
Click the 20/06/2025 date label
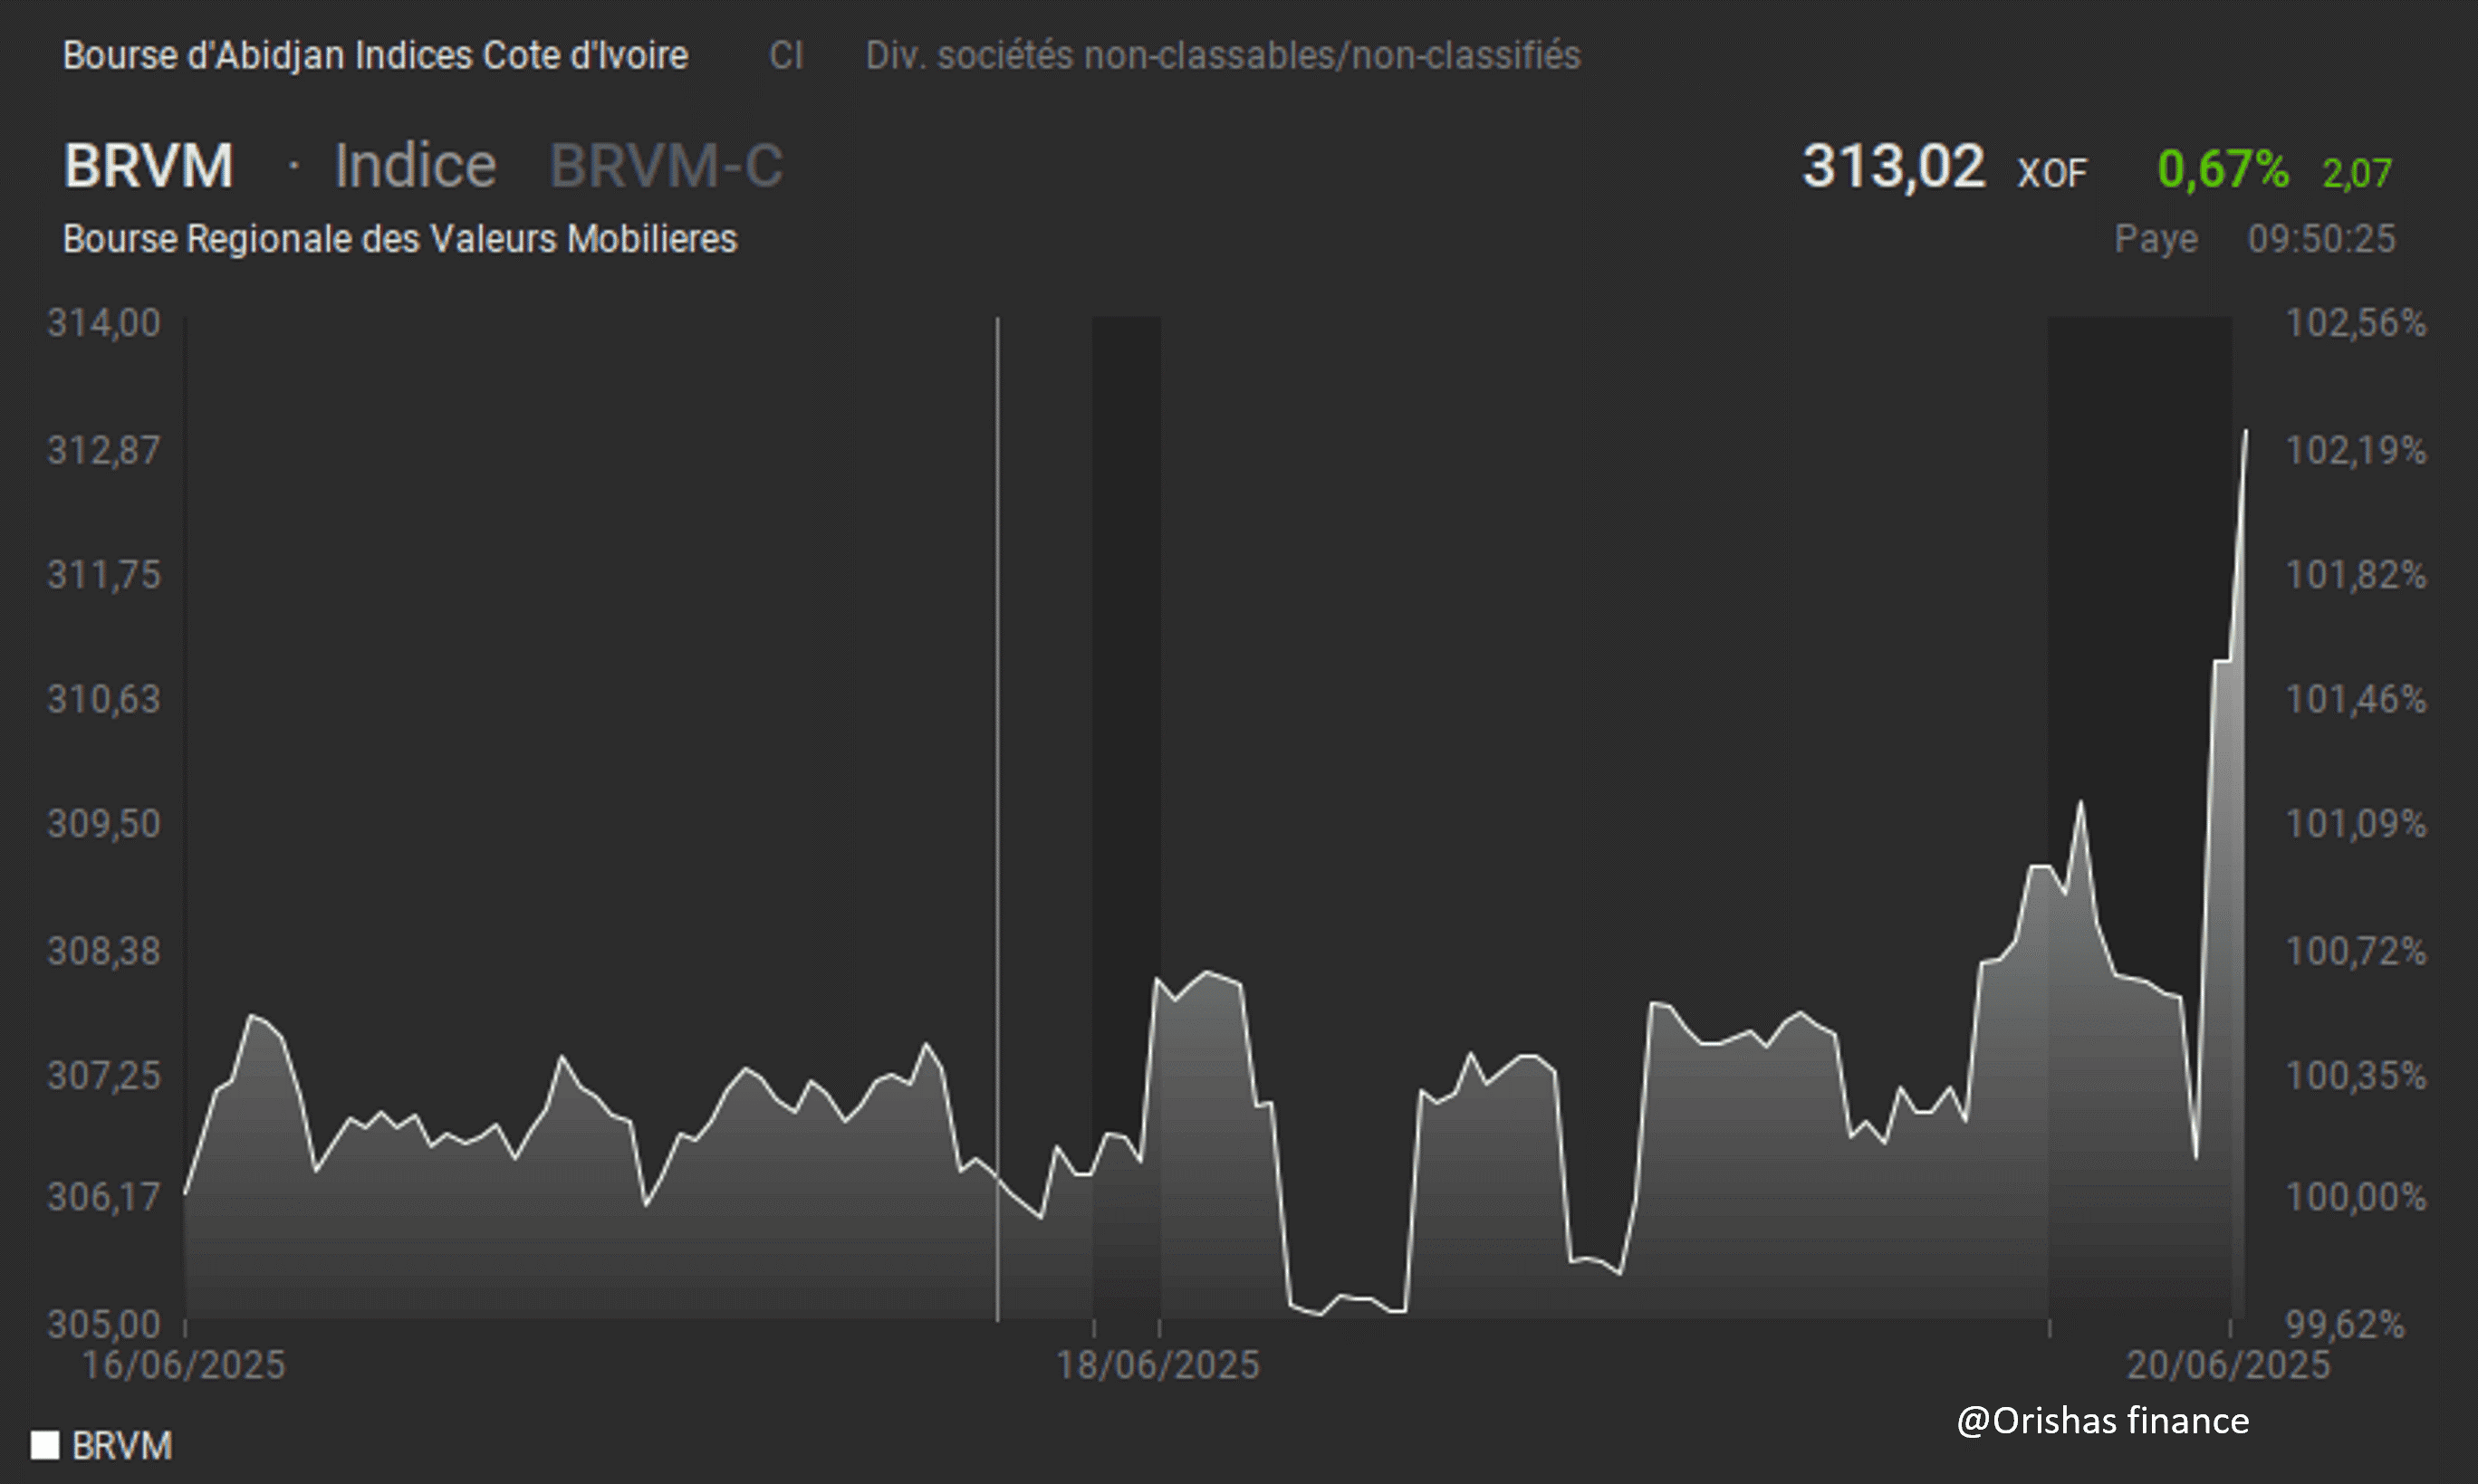(x=2228, y=1365)
